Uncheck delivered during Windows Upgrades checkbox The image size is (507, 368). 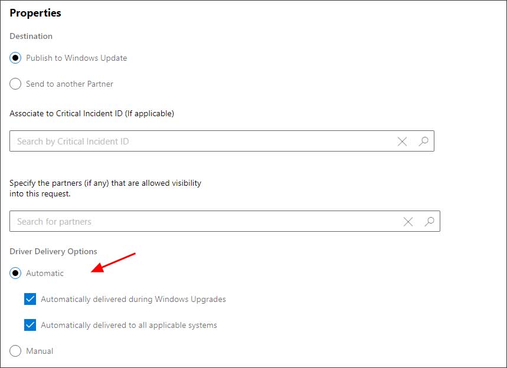(x=30, y=300)
